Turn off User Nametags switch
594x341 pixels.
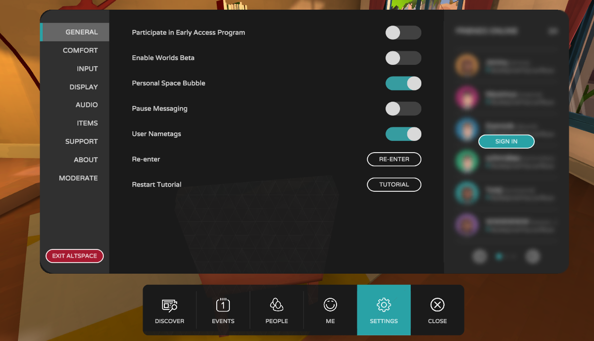click(x=403, y=134)
